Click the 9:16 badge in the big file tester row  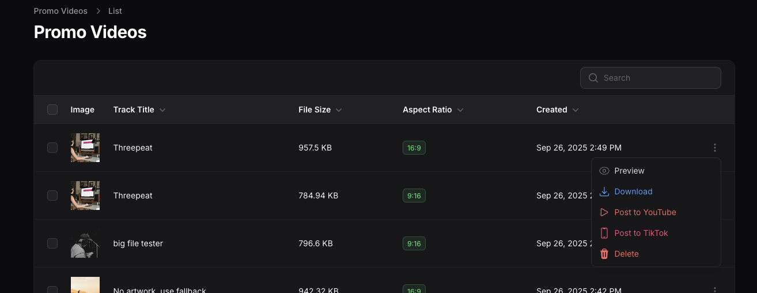point(414,243)
